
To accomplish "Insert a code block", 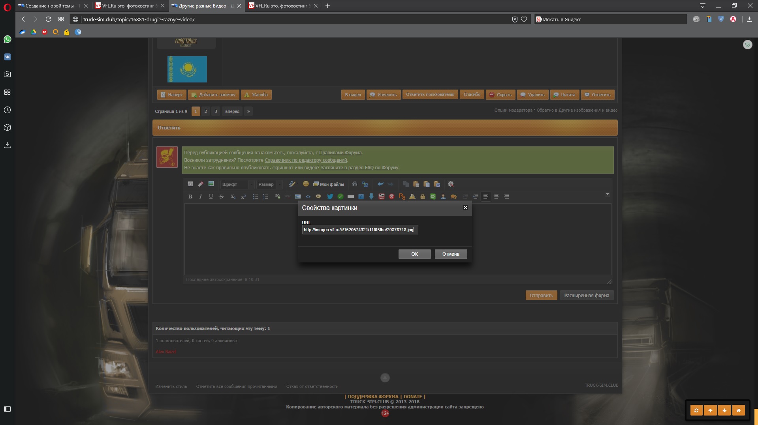I will [308, 197].
